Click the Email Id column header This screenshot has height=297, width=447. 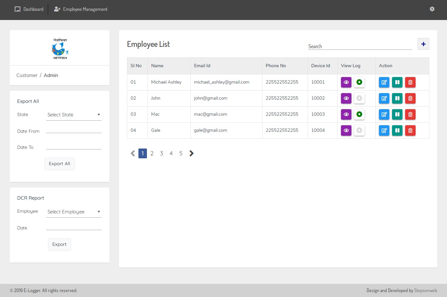tap(202, 66)
